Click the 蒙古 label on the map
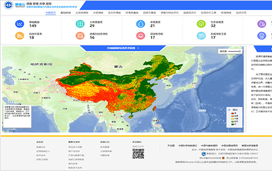Screen dimensions: 272x171 point(118,67)
